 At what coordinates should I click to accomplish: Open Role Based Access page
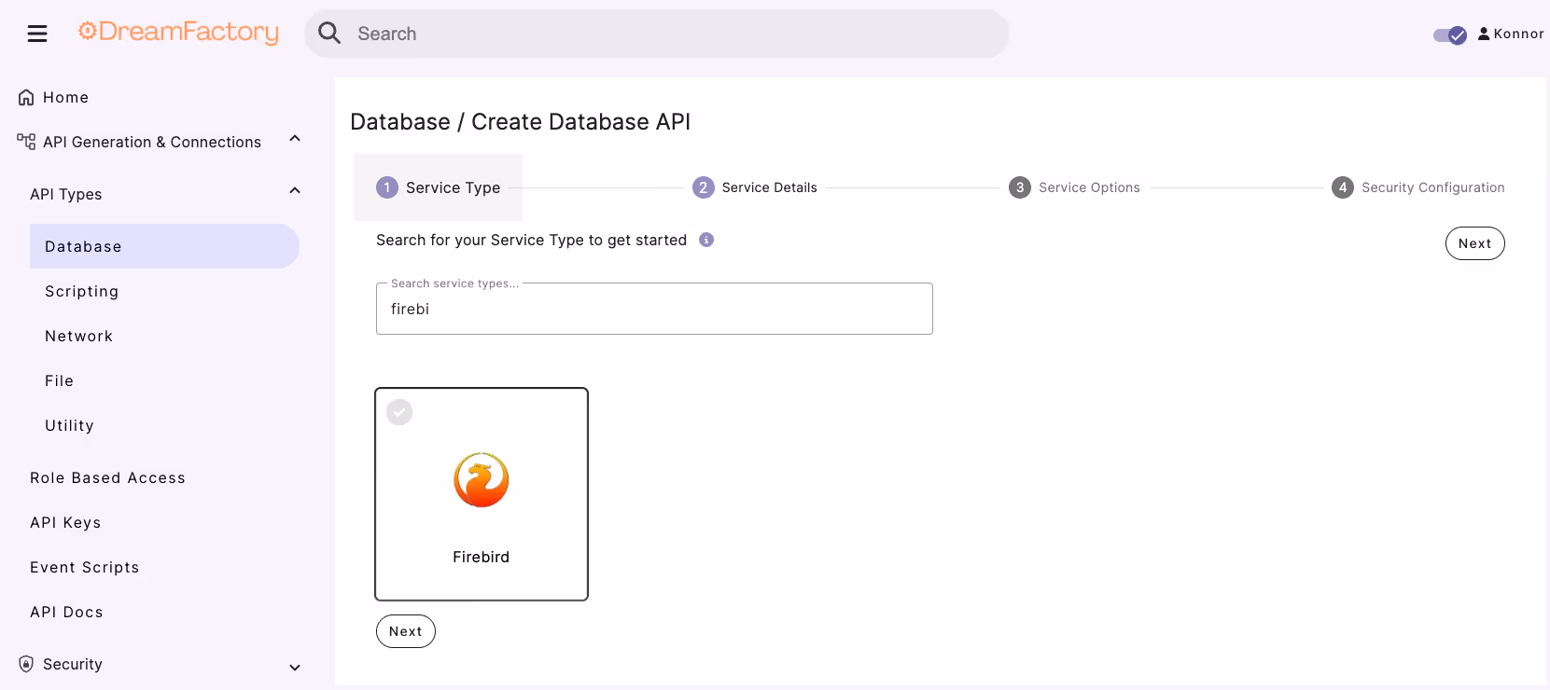tap(107, 477)
